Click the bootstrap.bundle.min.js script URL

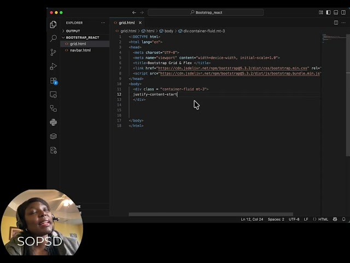[240, 73]
